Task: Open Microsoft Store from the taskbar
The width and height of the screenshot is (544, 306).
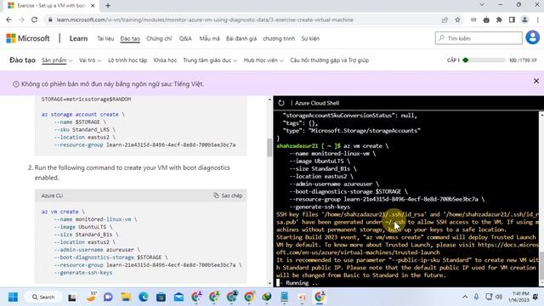Action: pos(161,297)
